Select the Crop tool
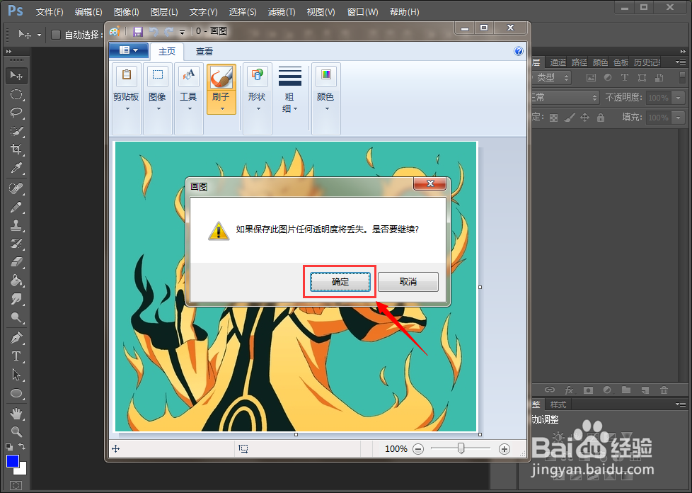 16,149
